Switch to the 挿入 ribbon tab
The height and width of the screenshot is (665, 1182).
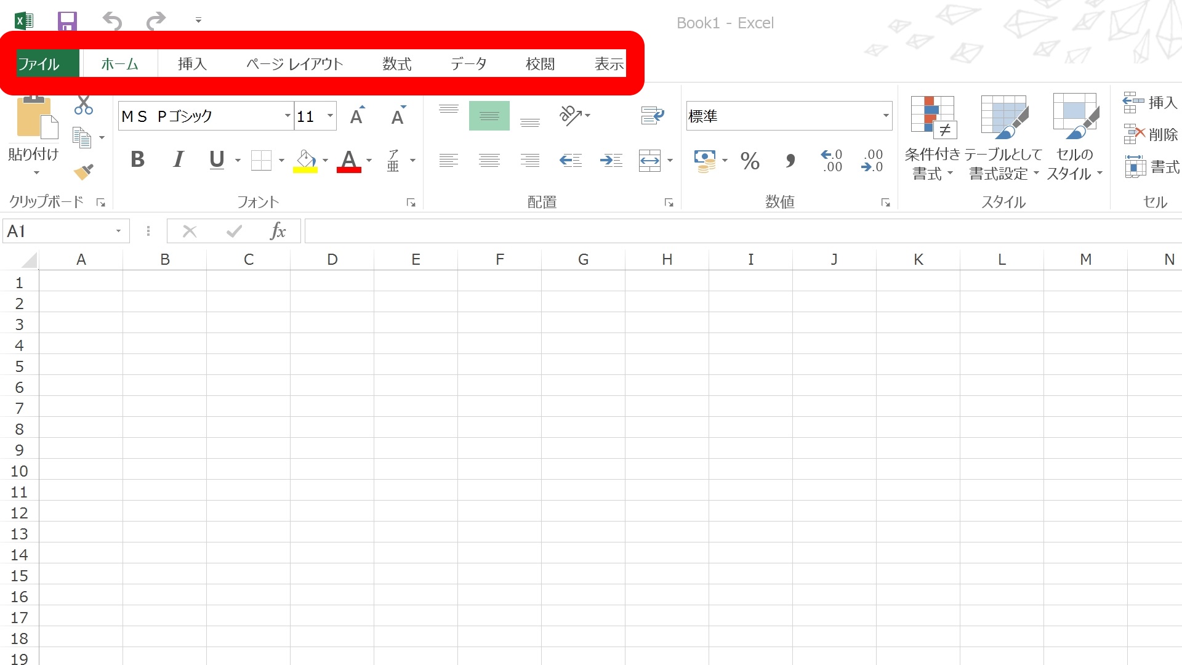click(192, 64)
